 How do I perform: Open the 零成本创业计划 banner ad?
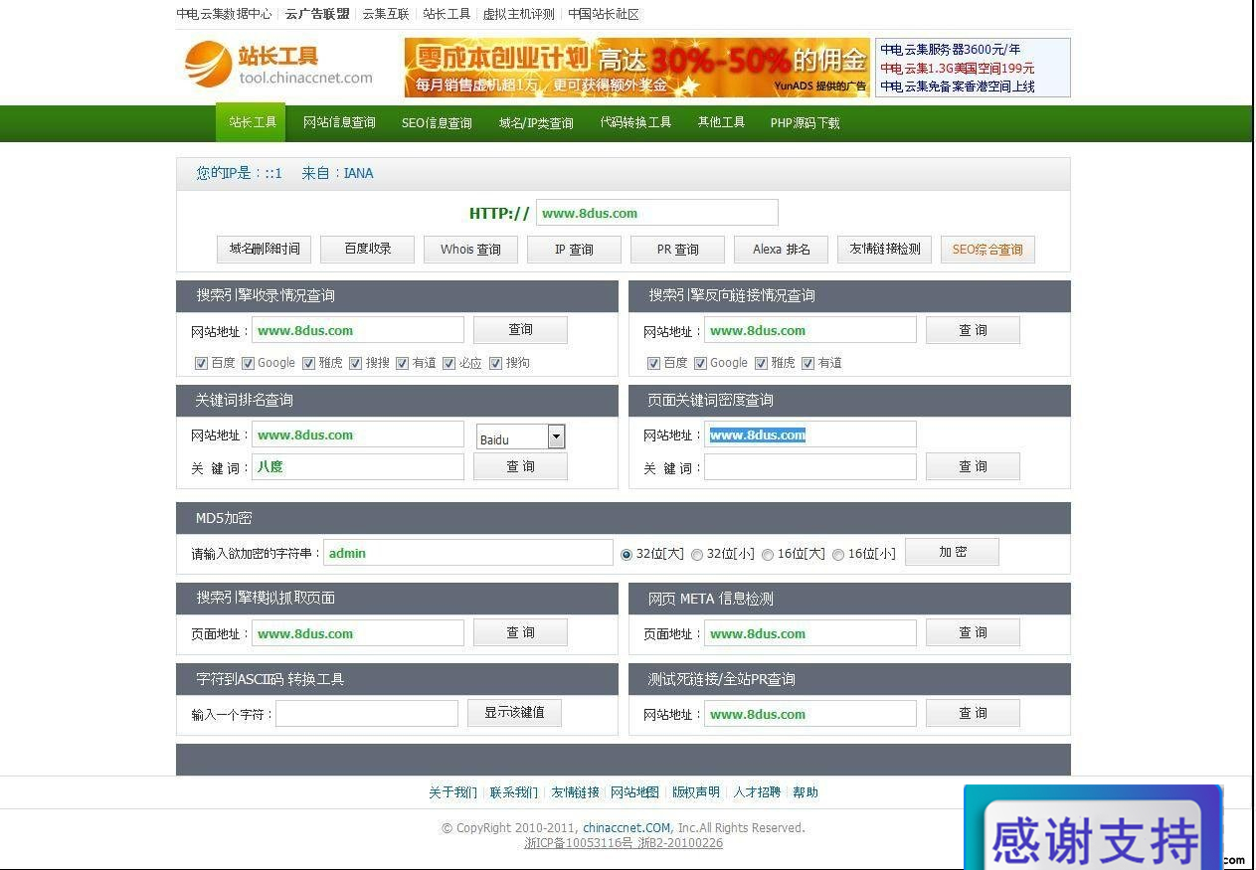pyautogui.click(x=637, y=68)
